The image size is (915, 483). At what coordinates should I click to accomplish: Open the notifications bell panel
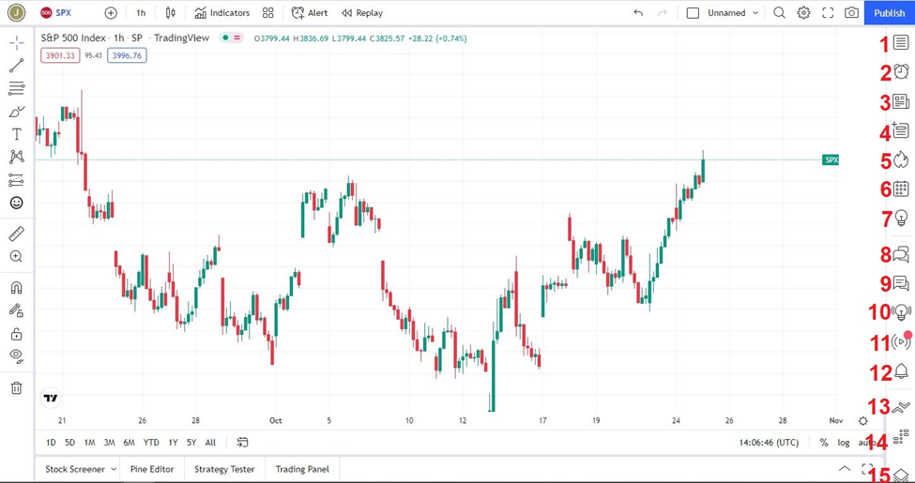(x=902, y=371)
